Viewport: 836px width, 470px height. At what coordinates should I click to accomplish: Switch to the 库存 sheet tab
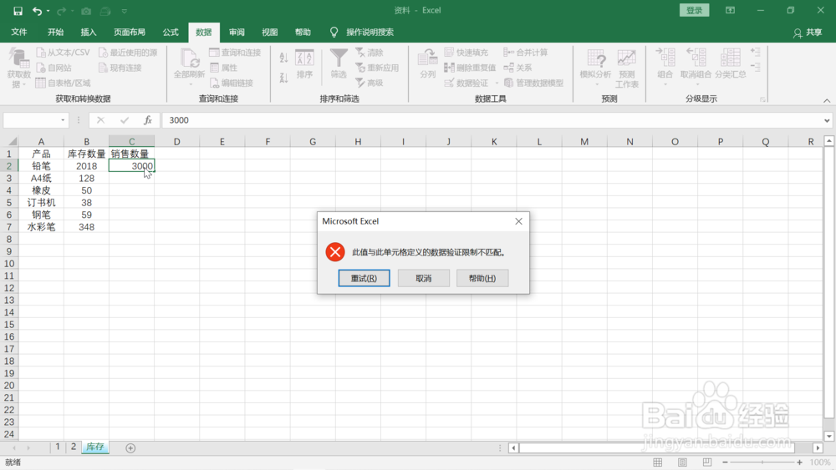95,447
